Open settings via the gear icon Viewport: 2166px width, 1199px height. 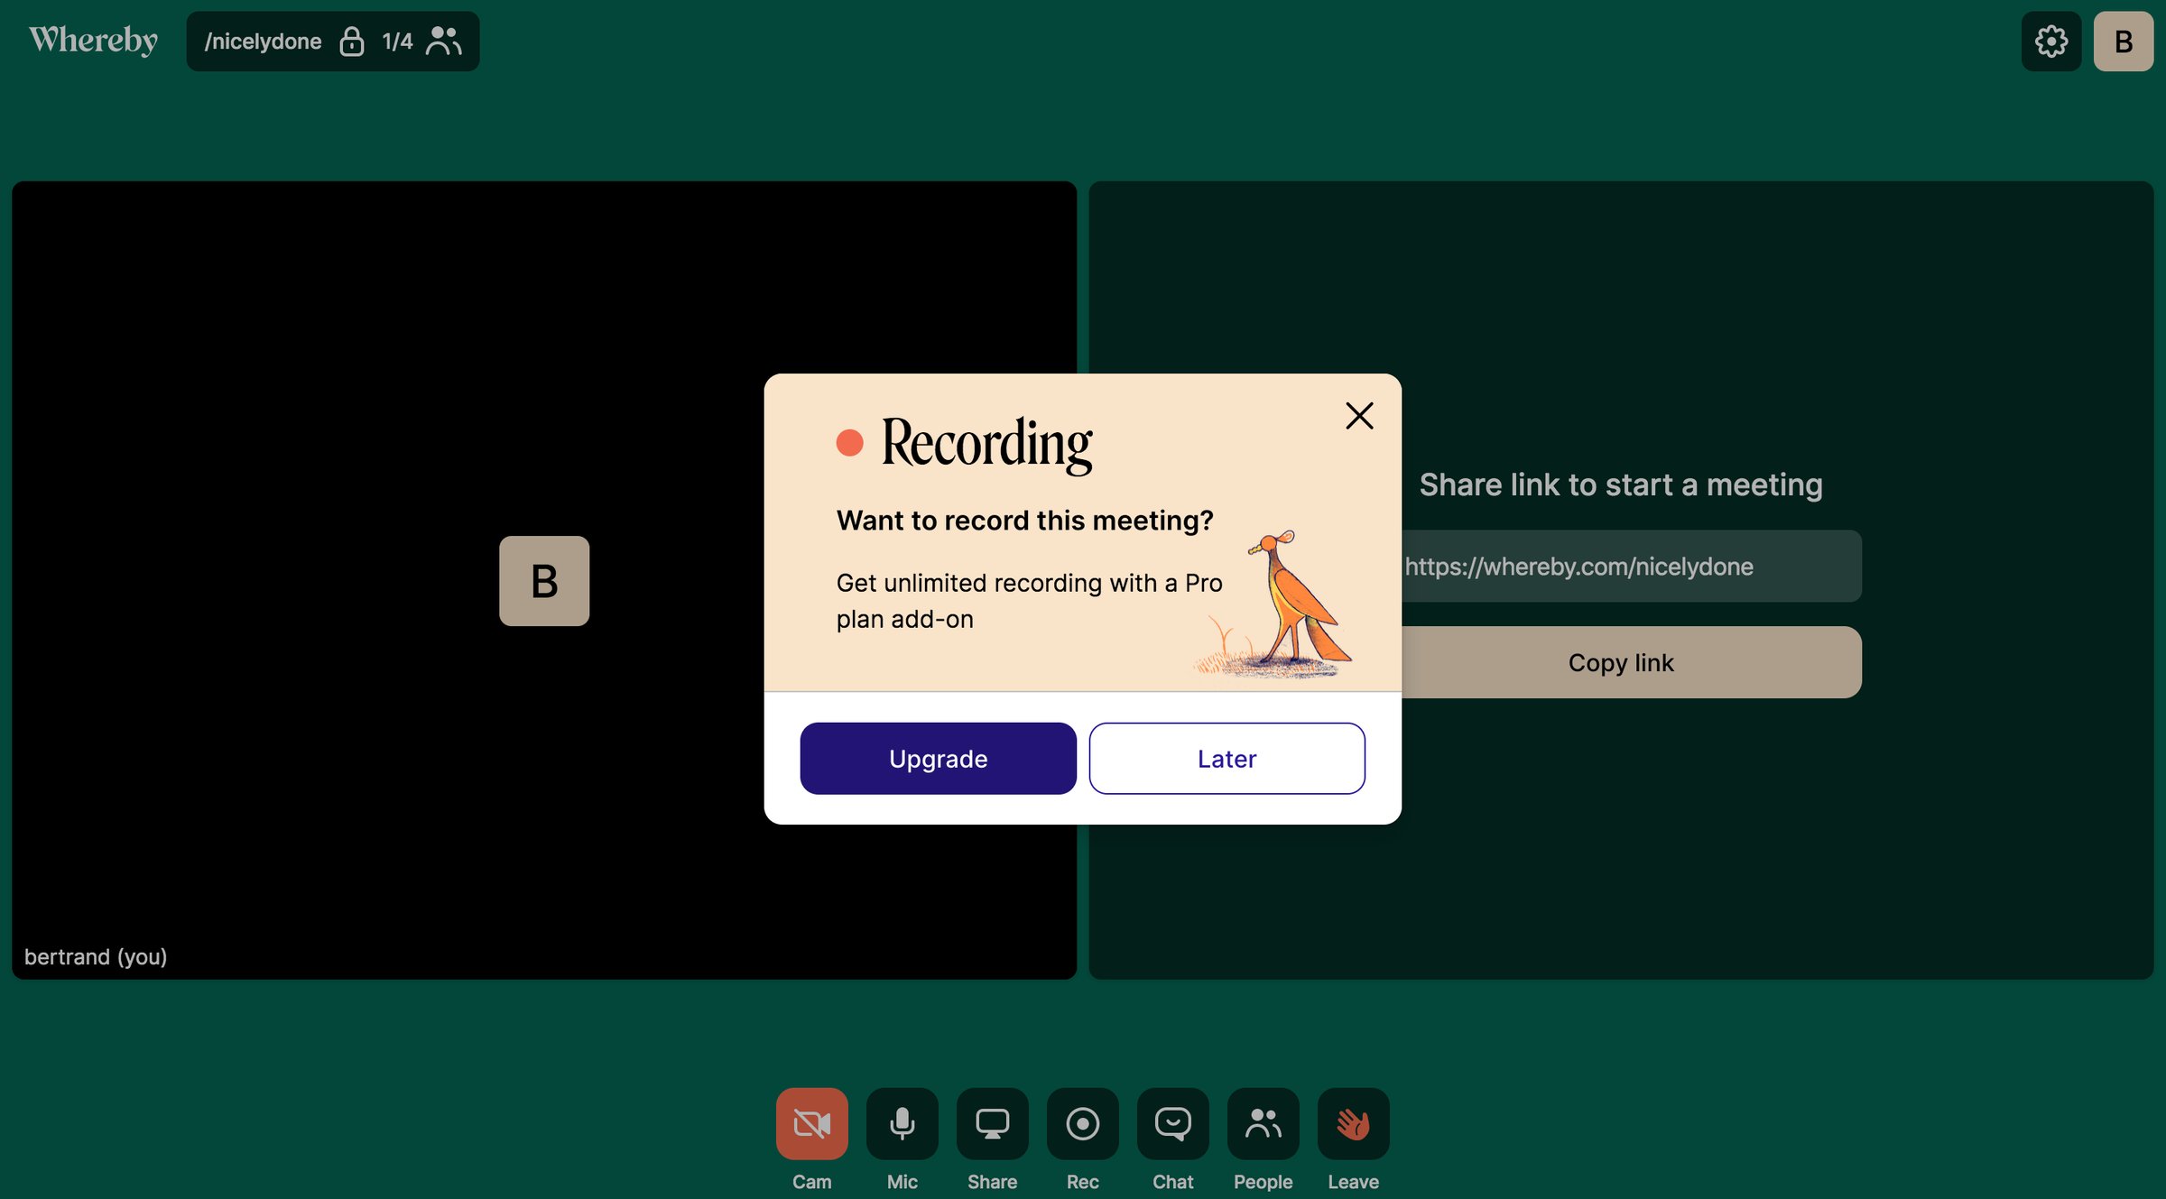(x=2050, y=42)
